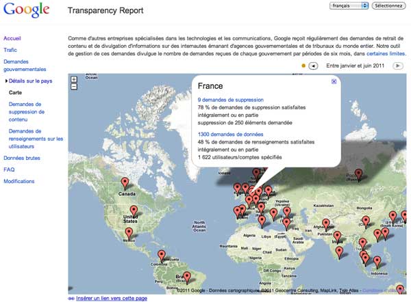Image resolution: width=411 pixels, height=302 pixels.
Task: Click the Mongolia map label
Action: click(364, 208)
